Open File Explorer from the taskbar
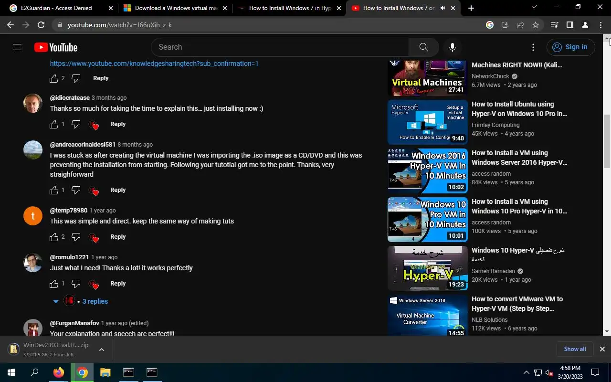 pos(105,372)
